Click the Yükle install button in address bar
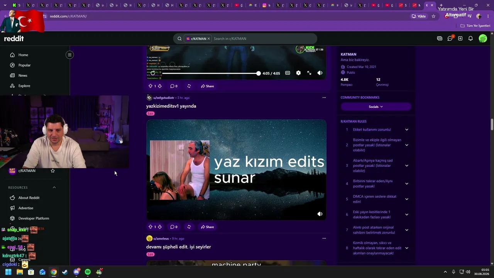 (419, 16)
